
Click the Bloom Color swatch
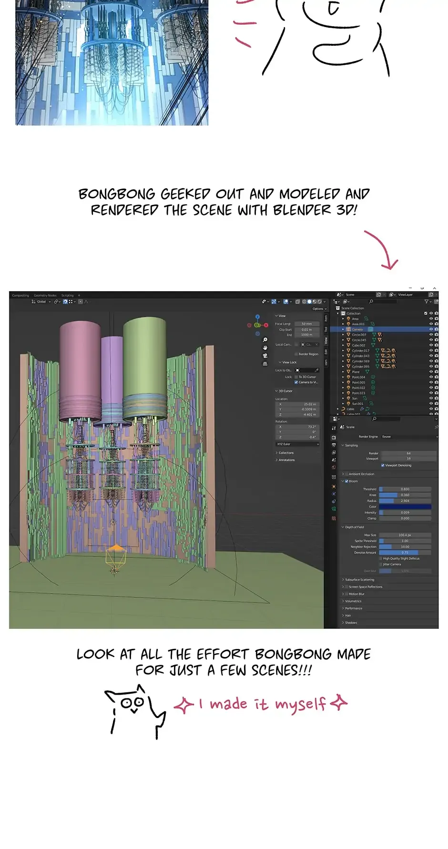pyautogui.click(x=405, y=506)
